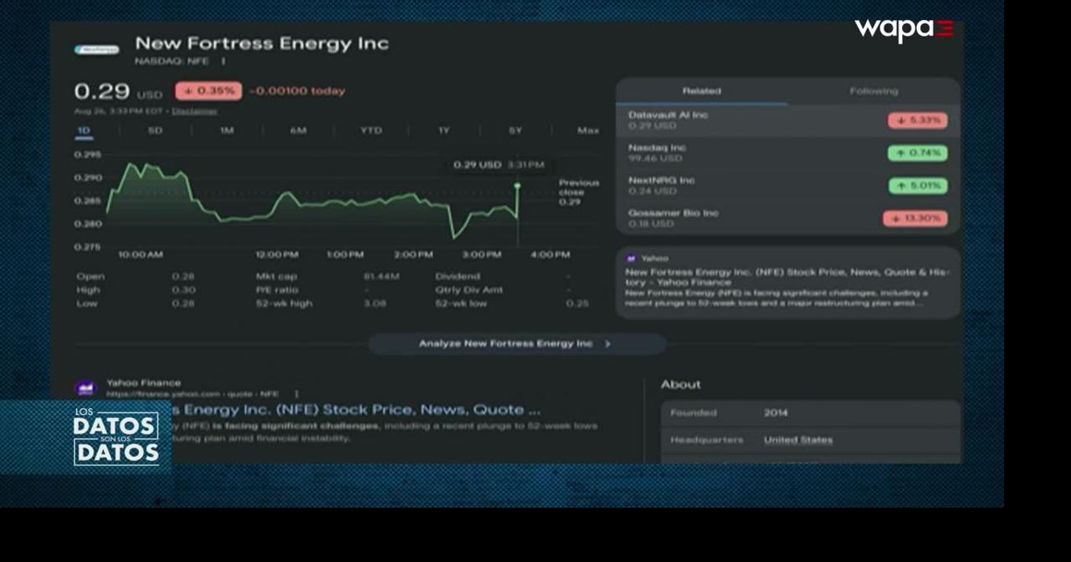Image resolution: width=1071 pixels, height=562 pixels.
Task: Click the High value 0.30
Action: [183, 290]
